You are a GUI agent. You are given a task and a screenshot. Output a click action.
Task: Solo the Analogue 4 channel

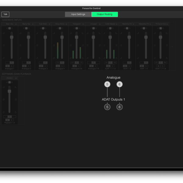tap(62, 66)
